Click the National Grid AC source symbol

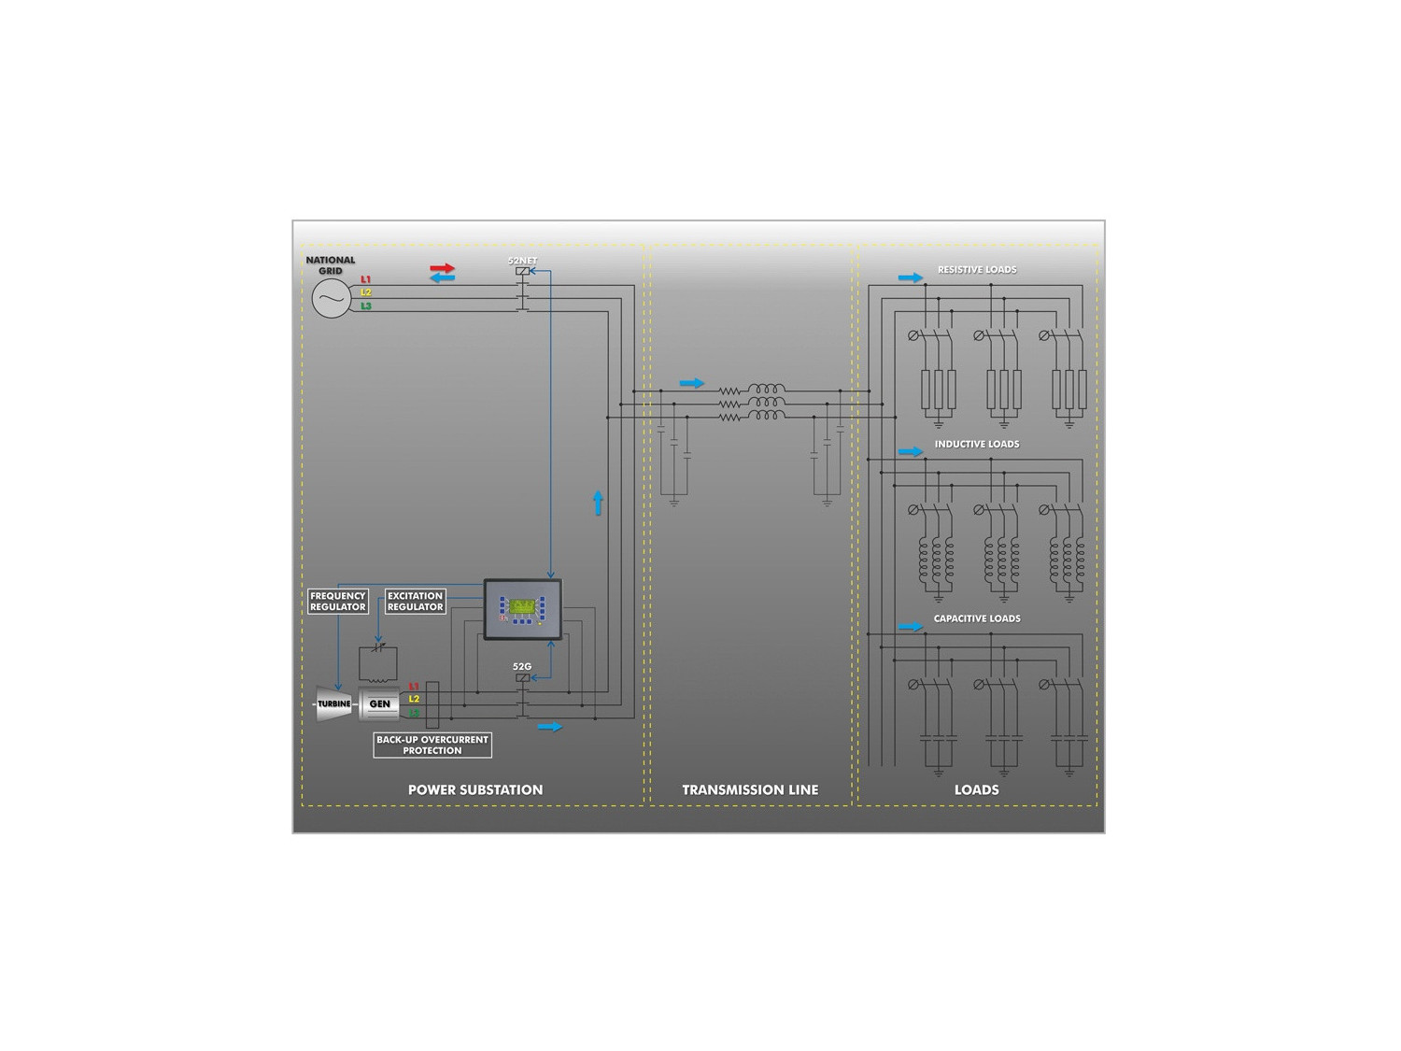[332, 299]
